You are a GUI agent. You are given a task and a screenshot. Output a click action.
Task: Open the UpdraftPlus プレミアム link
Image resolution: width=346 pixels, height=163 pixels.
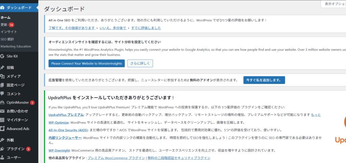[x=66, y=115]
